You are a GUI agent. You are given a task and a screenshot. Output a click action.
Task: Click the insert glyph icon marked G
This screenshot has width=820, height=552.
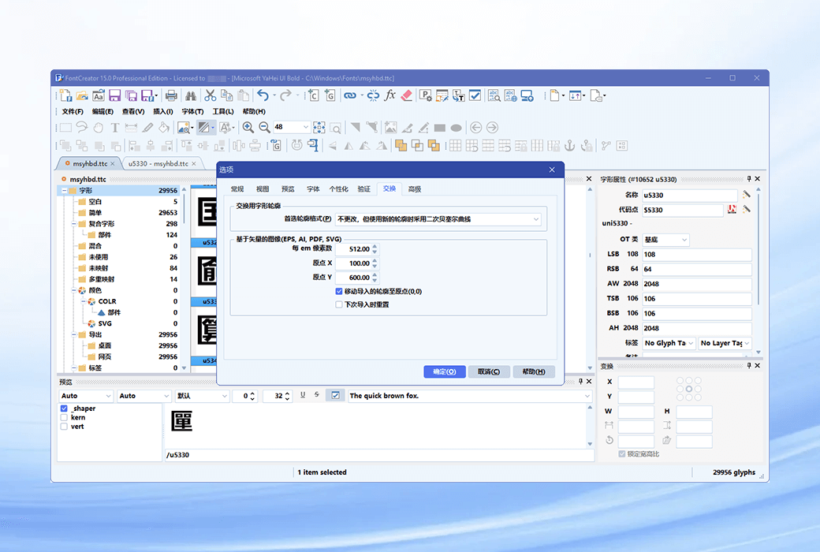330,95
